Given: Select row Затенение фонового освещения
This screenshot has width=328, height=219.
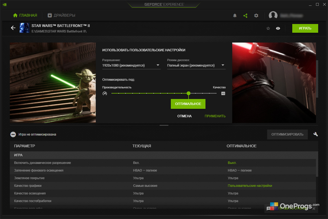Looking at the screenshot, I should click(x=163, y=170).
